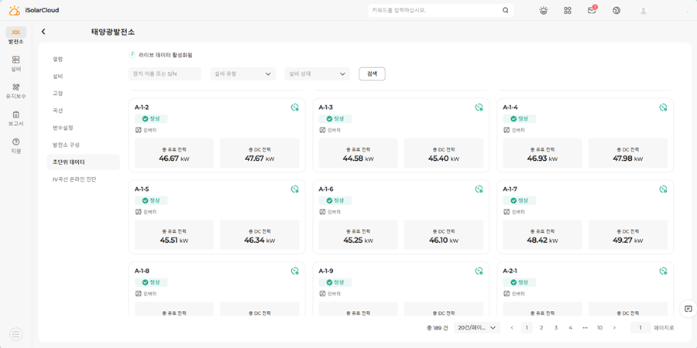
Task: Collapse sidebar with bottom-left menu button
Action: (x=16, y=334)
